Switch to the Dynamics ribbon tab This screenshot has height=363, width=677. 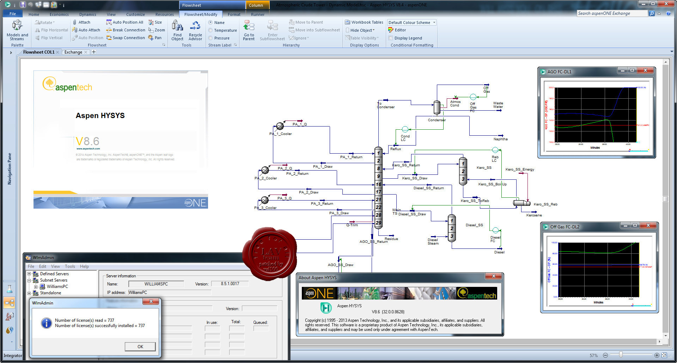[87, 14]
